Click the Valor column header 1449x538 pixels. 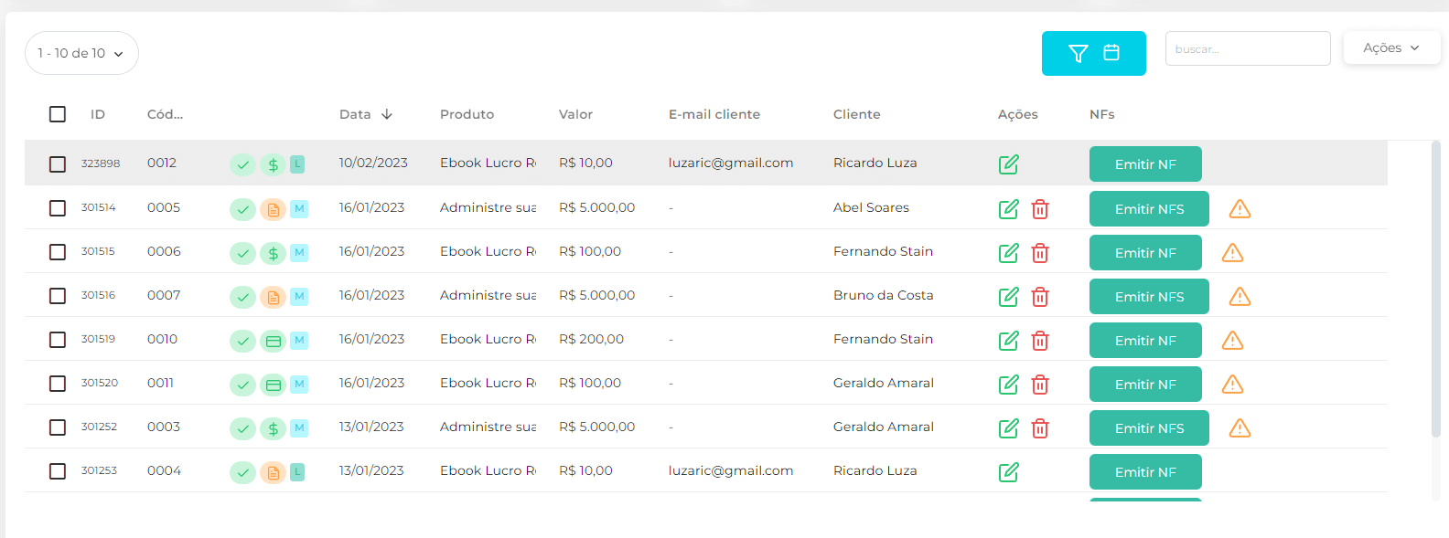point(575,114)
